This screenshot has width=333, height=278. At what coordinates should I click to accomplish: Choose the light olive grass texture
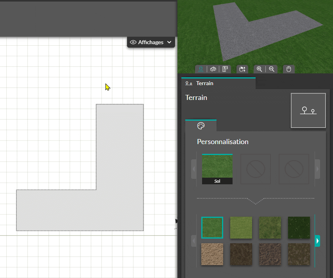click(241, 228)
